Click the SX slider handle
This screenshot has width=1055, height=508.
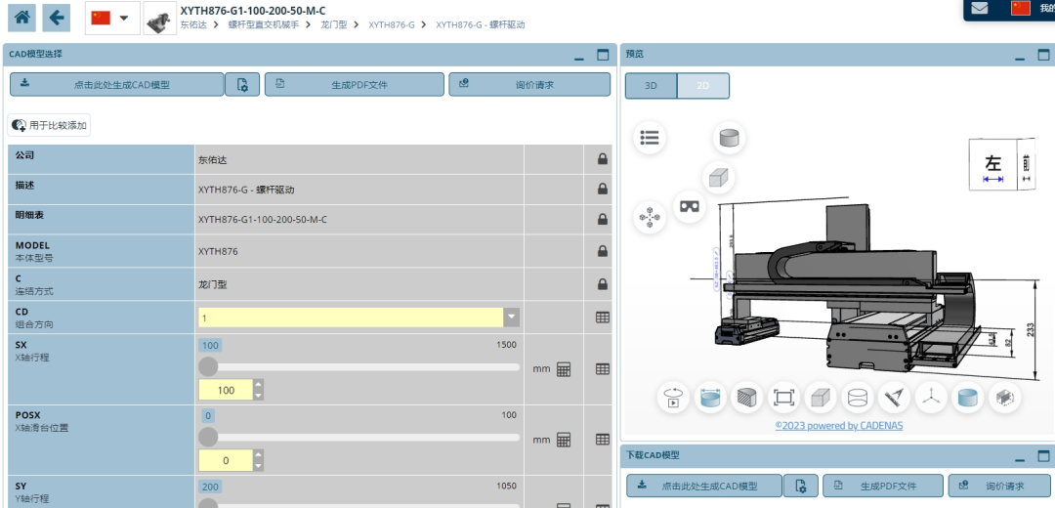pyautogui.click(x=209, y=366)
